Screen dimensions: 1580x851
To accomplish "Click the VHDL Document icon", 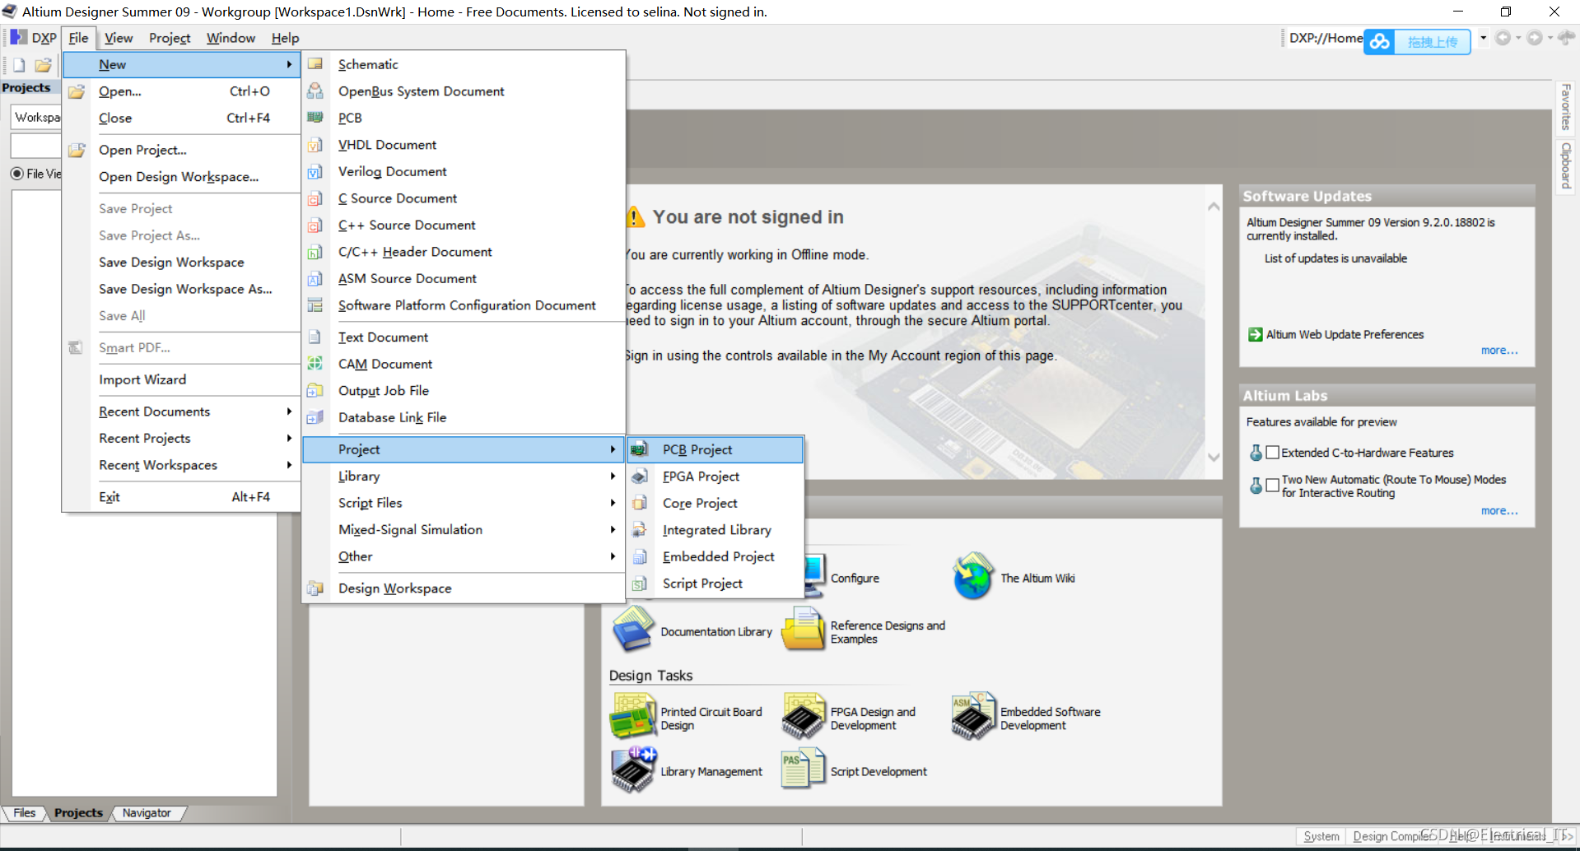I will (315, 145).
